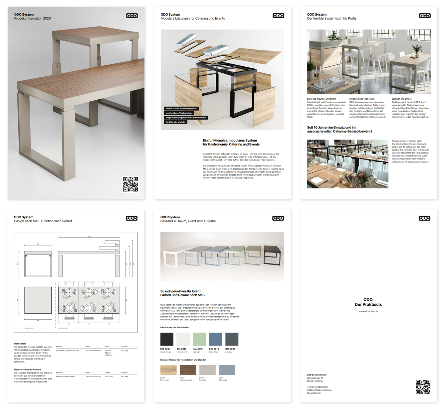Pick the Nussbaum natur decor swatch
The height and width of the screenshot is (412, 446).
click(x=188, y=370)
